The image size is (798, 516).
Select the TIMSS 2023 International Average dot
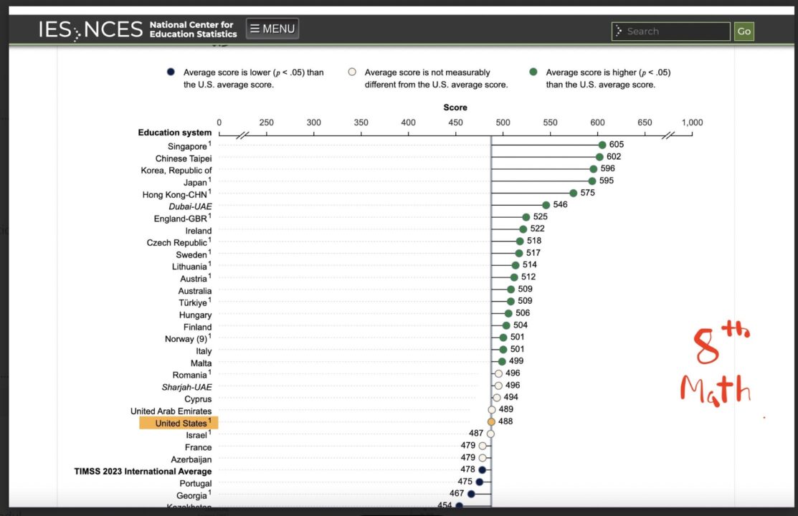click(x=483, y=469)
